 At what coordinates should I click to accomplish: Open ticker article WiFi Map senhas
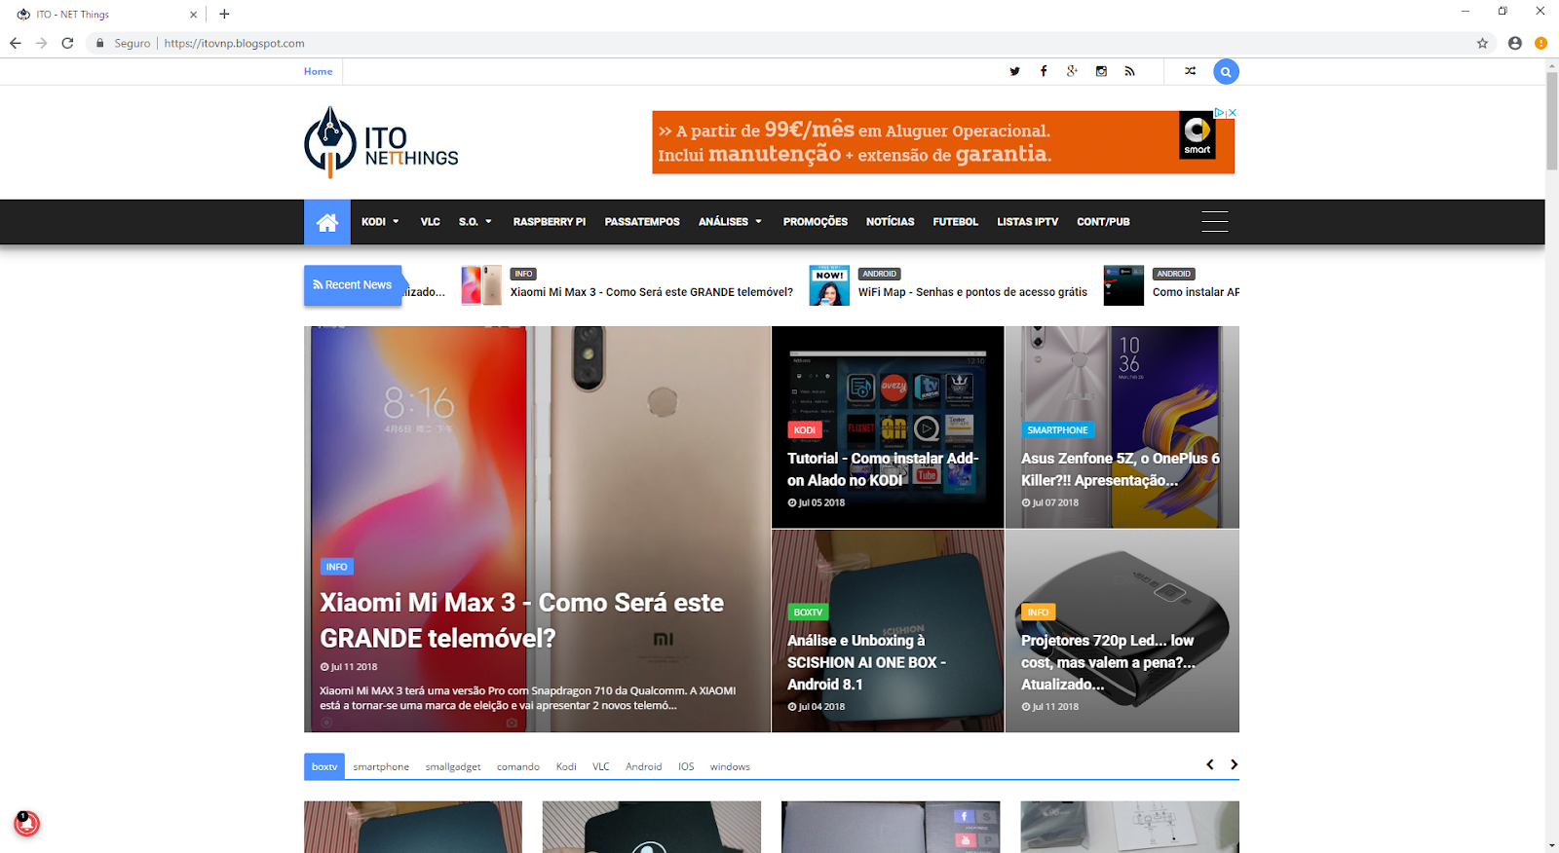tap(972, 292)
